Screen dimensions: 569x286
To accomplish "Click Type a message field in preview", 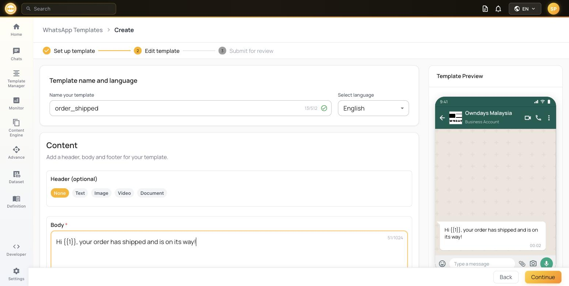I will point(482,263).
